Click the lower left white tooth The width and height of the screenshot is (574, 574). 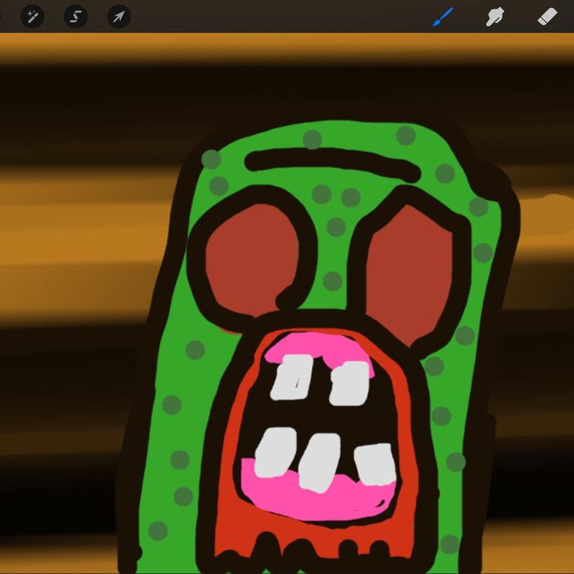[274, 452]
